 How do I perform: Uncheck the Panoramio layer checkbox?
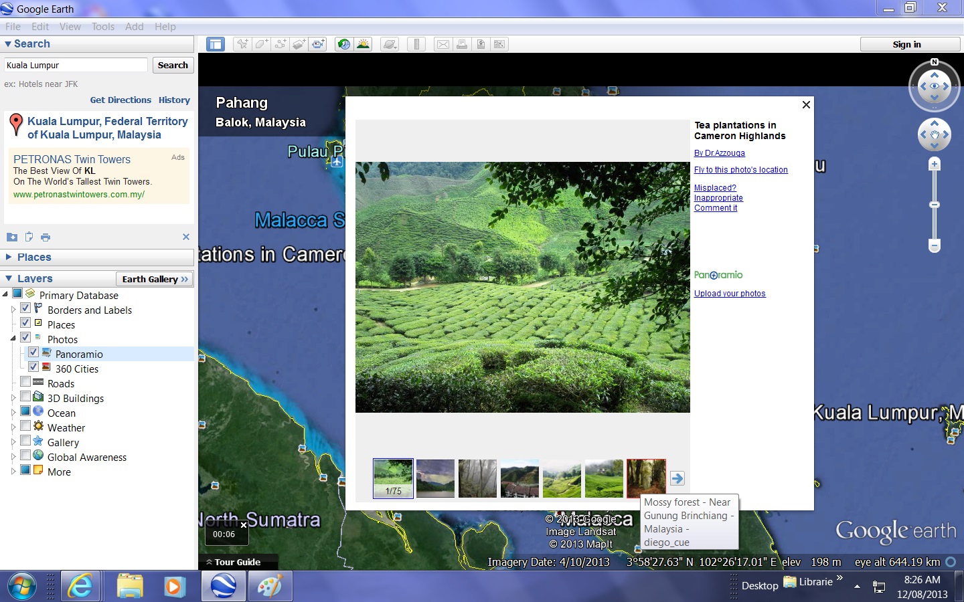pyautogui.click(x=33, y=353)
